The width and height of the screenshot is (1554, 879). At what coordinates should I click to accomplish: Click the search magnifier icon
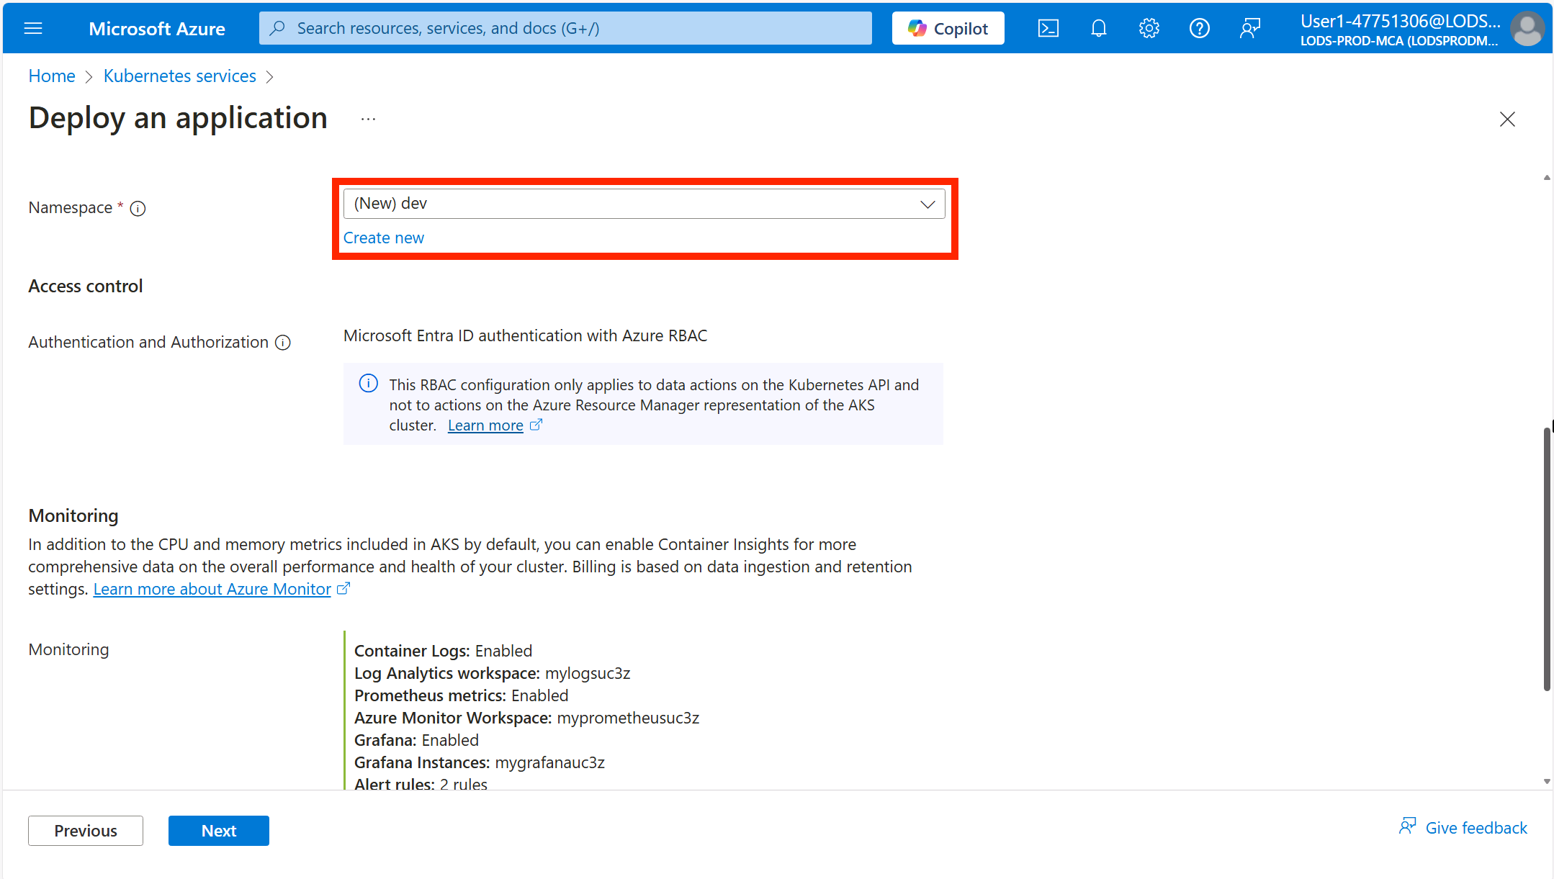pos(277,28)
